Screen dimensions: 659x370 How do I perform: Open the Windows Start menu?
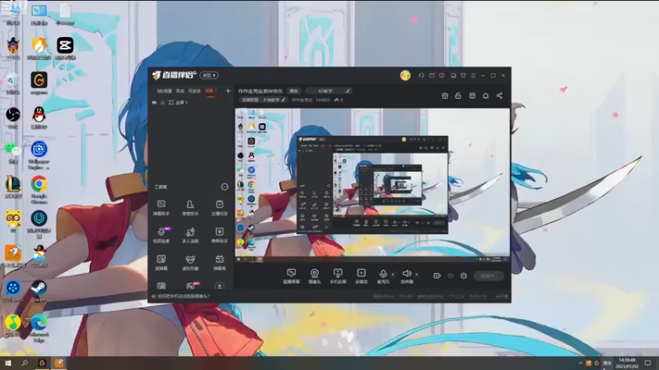(x=8, y=363)
